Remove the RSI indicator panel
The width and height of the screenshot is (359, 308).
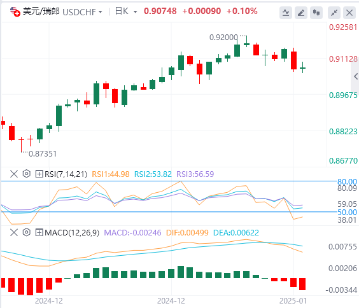click(14, 174)
